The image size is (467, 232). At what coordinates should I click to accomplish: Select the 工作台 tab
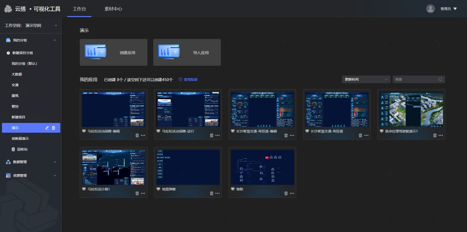[79, 9]
